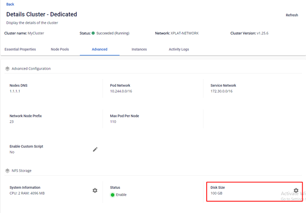Click the green Succeeded status indicator
The height and width of the screenshot is (213, 306).
(93, 33)
